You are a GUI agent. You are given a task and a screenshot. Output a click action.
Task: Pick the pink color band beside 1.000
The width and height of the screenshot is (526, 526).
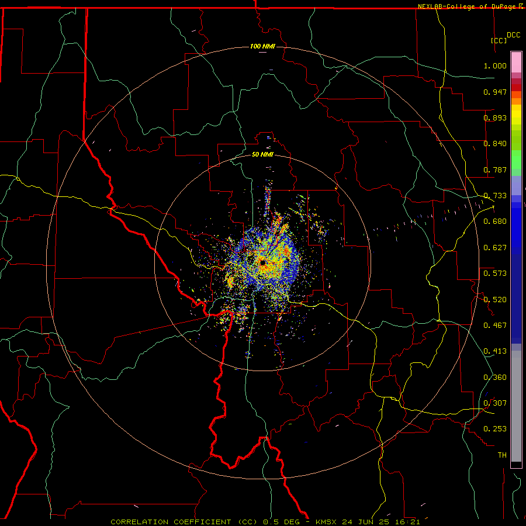516,63
